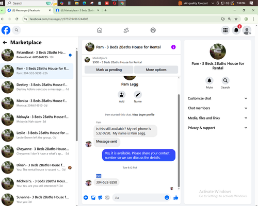
Task: Go back using the Marketplace arrow
Action: [x=5, y=42]
